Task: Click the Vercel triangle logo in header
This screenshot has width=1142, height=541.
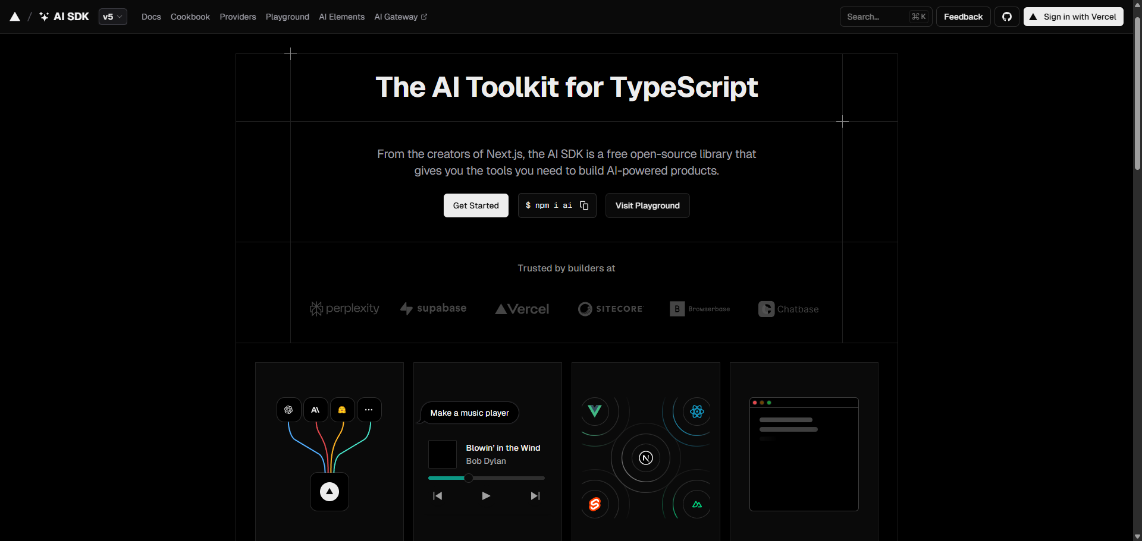Action: tap(15, 17)
